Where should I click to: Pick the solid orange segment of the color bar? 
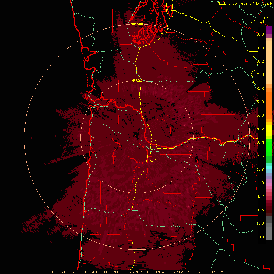coord(269,105)
